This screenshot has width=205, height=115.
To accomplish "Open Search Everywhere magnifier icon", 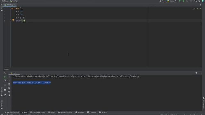I will click(x=195, y=1).
